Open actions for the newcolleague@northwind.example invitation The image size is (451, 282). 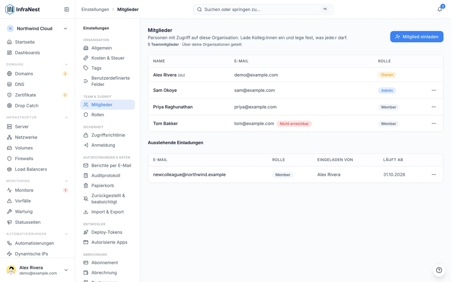point(434,175)
